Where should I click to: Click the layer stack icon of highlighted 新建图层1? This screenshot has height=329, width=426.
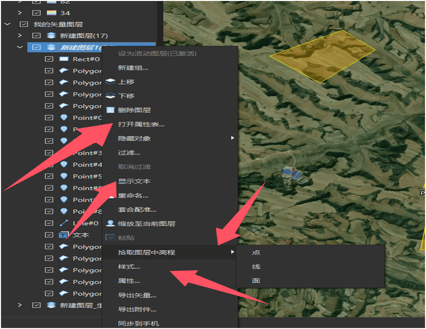point(51,47)
